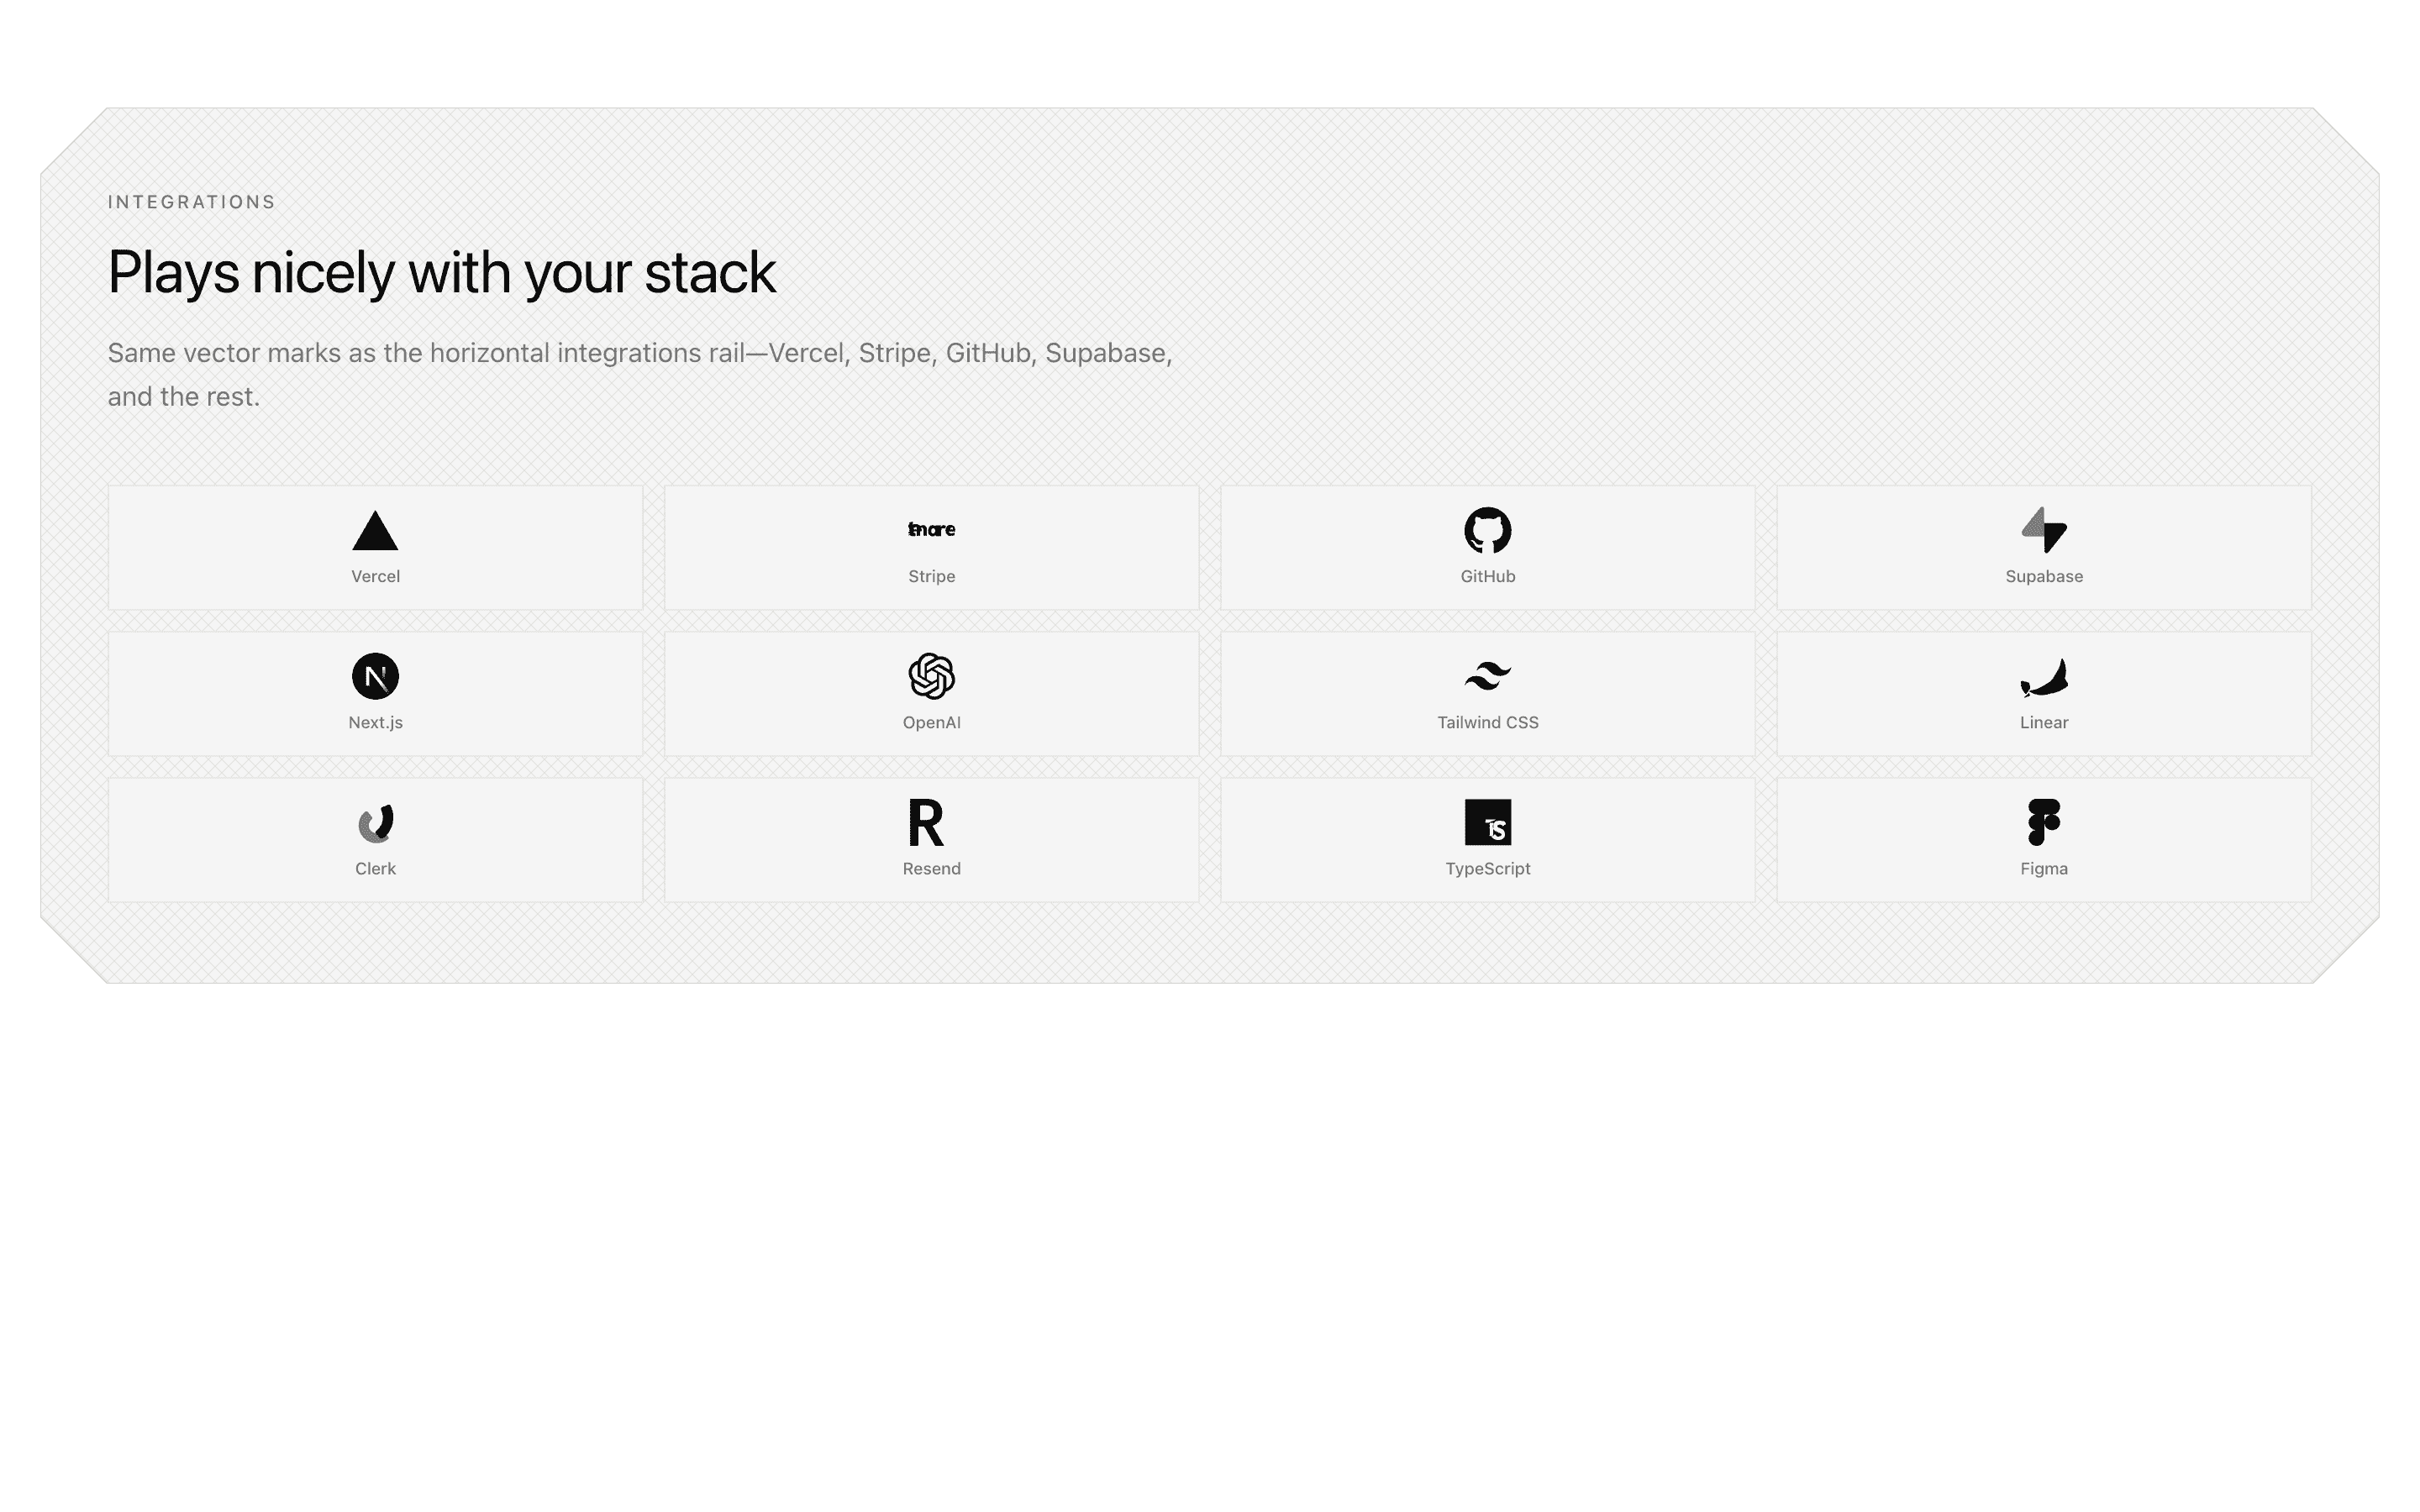Image resolution: width=2420 pixels, height=1512 pixels.
Task: Select the Resend letter R logo
Action: [x=931, y=824]
